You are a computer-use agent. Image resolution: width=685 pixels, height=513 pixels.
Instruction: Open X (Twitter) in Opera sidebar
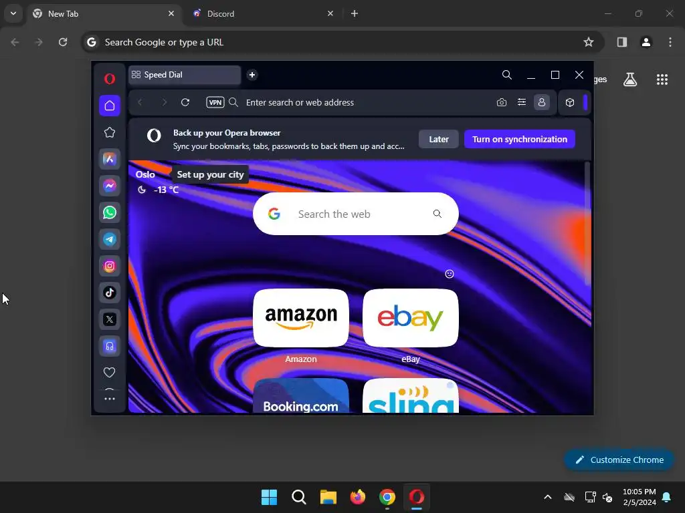(x=110, y=319)
